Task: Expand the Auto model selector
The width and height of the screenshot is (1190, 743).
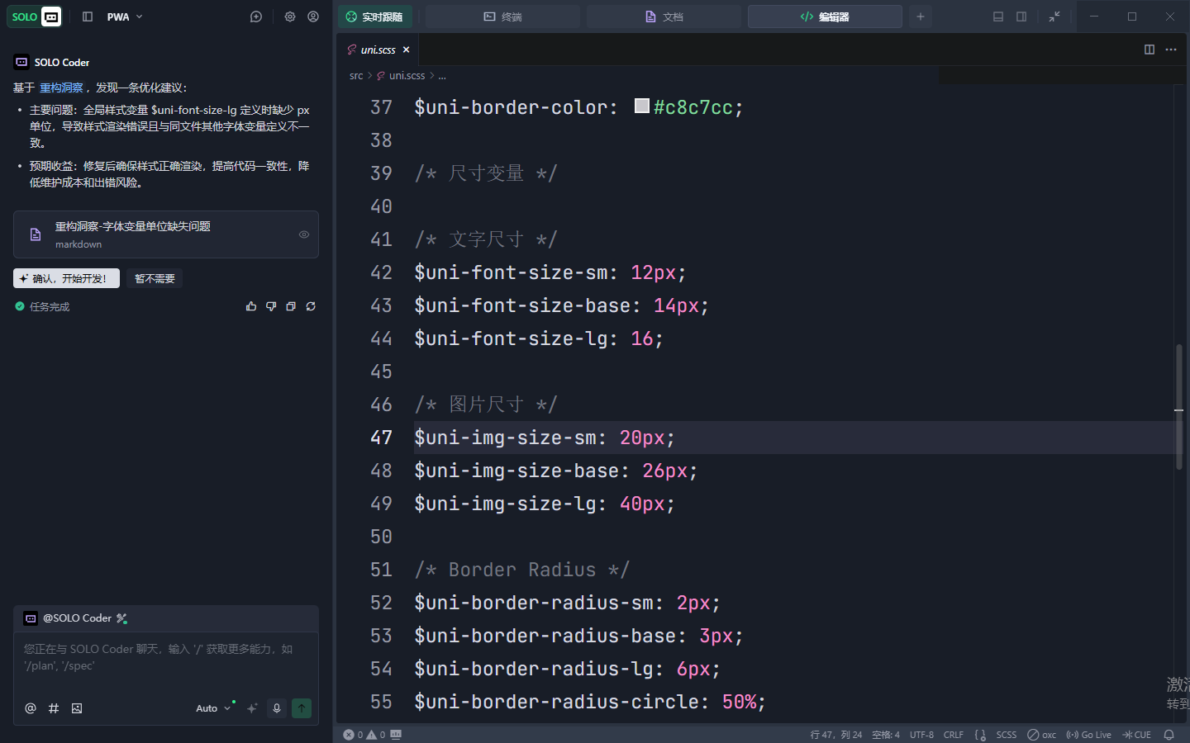Action: [213, 708]
